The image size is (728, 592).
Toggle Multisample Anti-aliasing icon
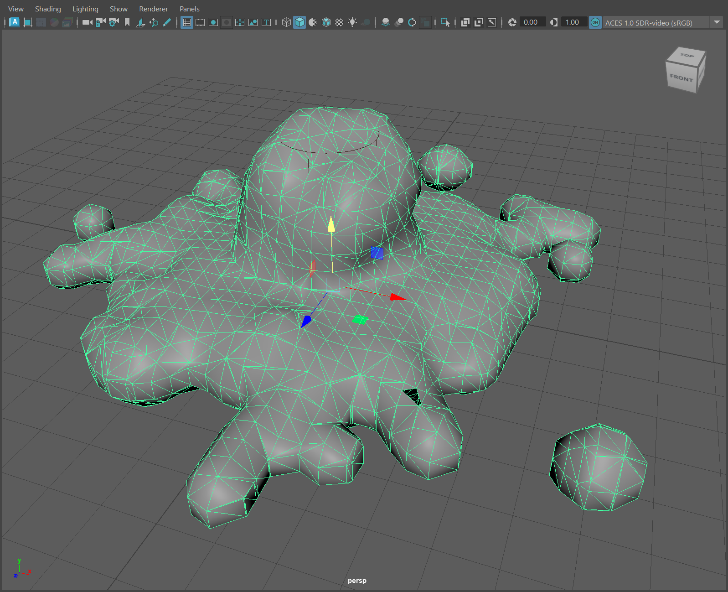[412, 22]
